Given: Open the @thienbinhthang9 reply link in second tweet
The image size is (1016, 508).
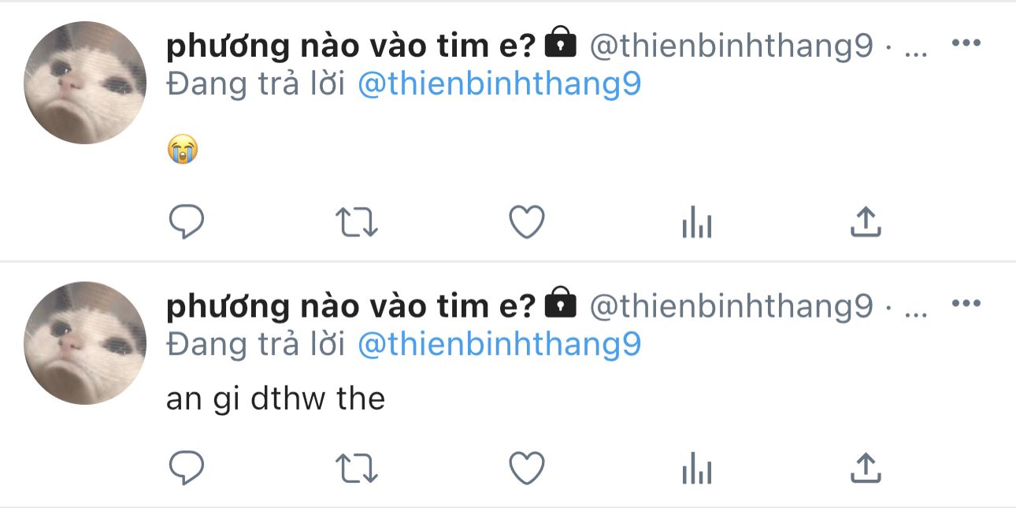Looking at the screenshot, I should tap(499, 344).
